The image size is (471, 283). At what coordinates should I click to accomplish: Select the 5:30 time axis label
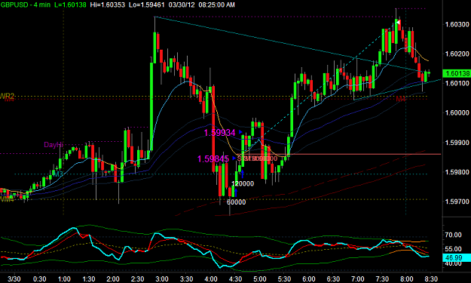284,279
